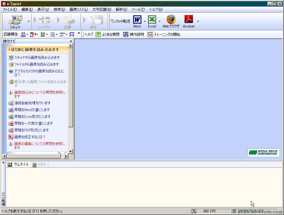Expand the toolbar overflow chevron (»)
284x215 pixels.
point(79,33)
